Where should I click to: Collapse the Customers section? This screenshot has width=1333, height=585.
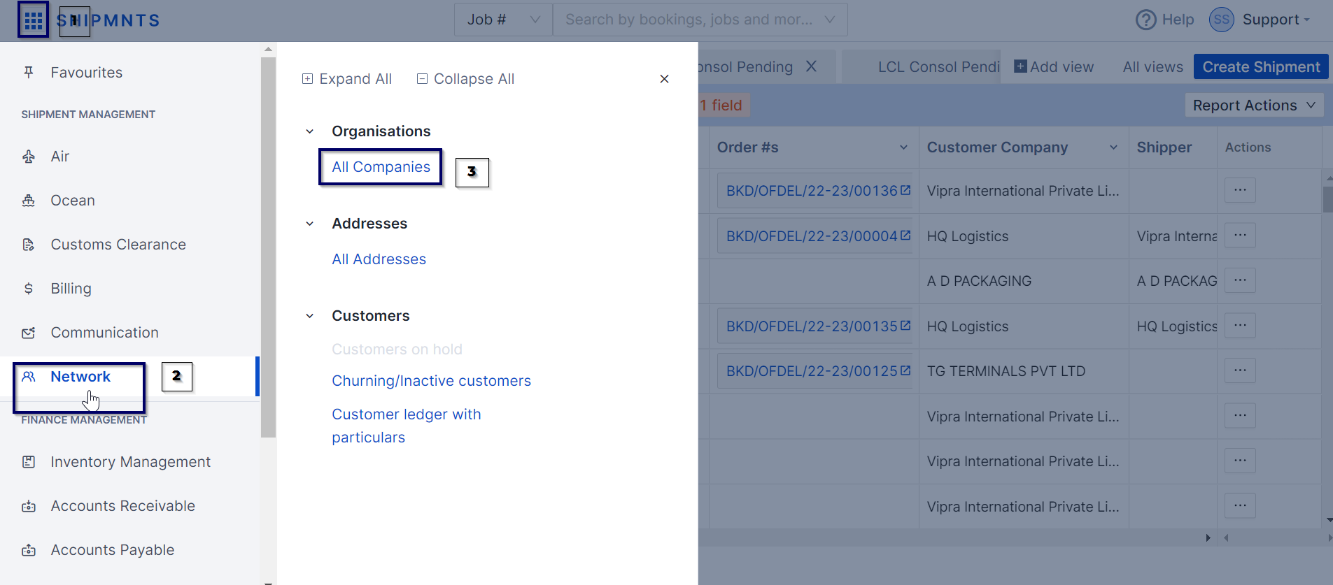click(309, 316)
